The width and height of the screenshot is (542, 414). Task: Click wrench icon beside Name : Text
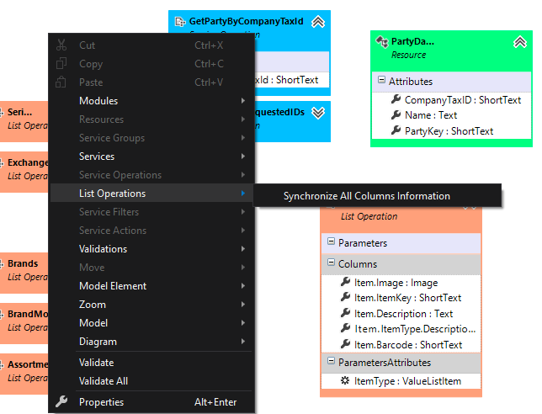coord(396,115)
